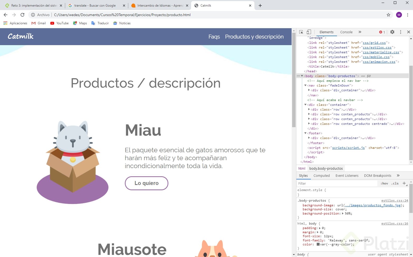
Task: Open the YouTube bookmark
Action: tap(59, 23)
